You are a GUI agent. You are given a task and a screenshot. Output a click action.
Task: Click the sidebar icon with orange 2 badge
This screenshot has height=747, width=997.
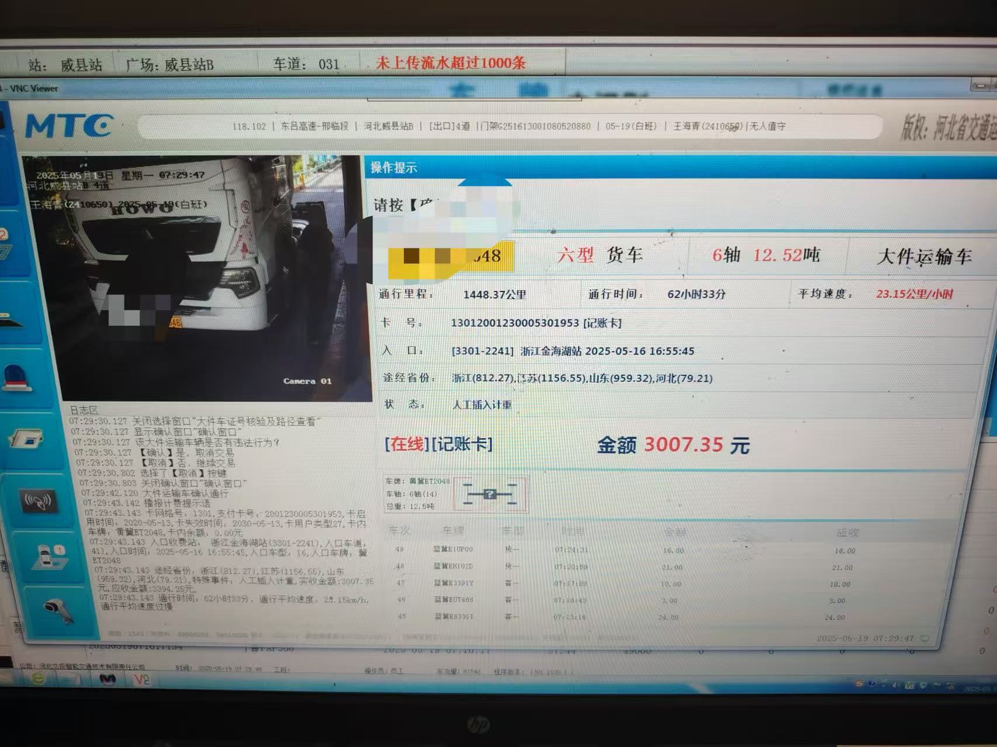pyautogui.click(x=5, y=244)
